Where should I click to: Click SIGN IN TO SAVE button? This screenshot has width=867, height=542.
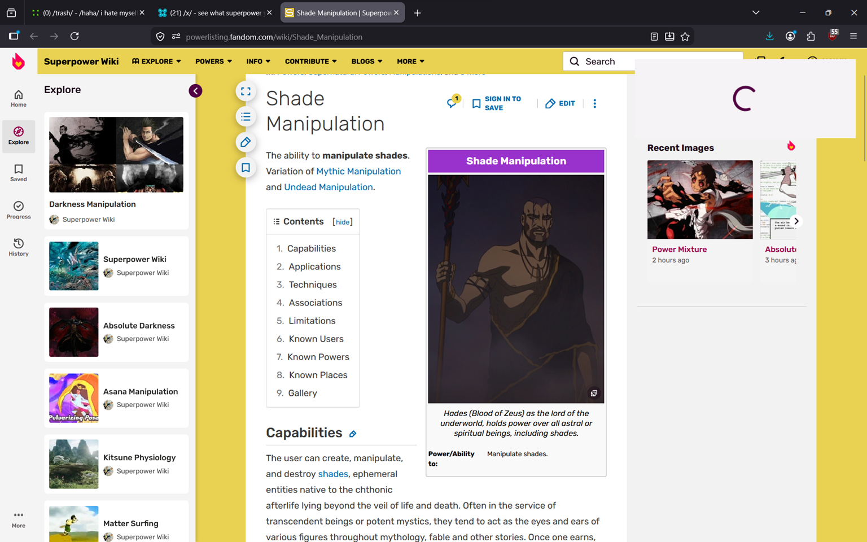coord(497,103)
